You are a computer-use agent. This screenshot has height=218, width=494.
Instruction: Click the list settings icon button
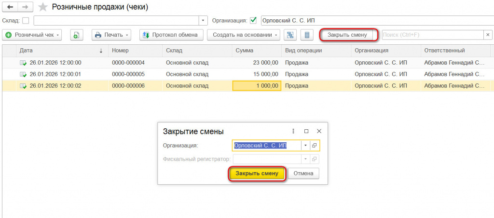[x=306, y=35]
